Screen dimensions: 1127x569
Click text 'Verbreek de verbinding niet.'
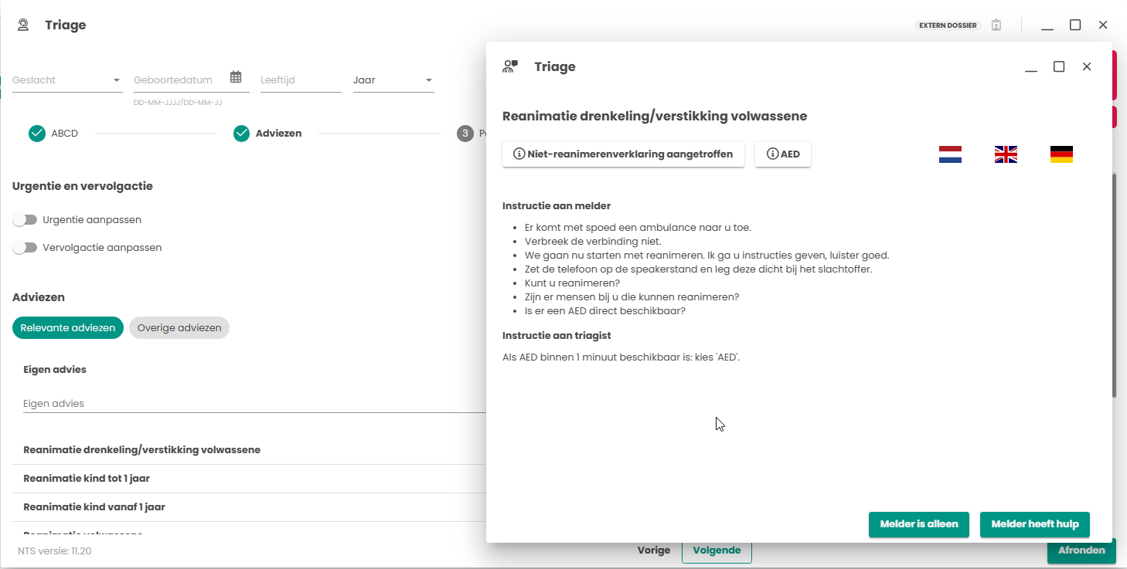tap(593, 242)
